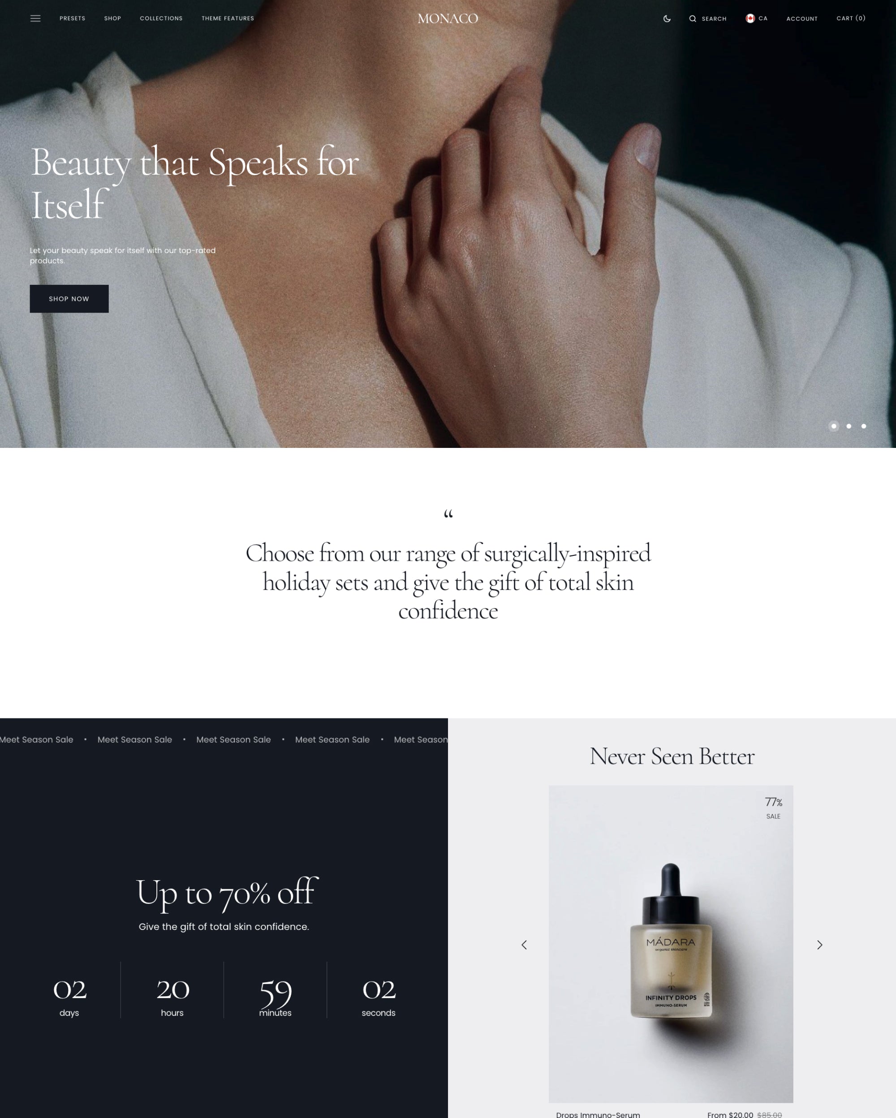896x1118 pixels.
Task: Click the hamburger menu icon
Action: click(34, 18)
